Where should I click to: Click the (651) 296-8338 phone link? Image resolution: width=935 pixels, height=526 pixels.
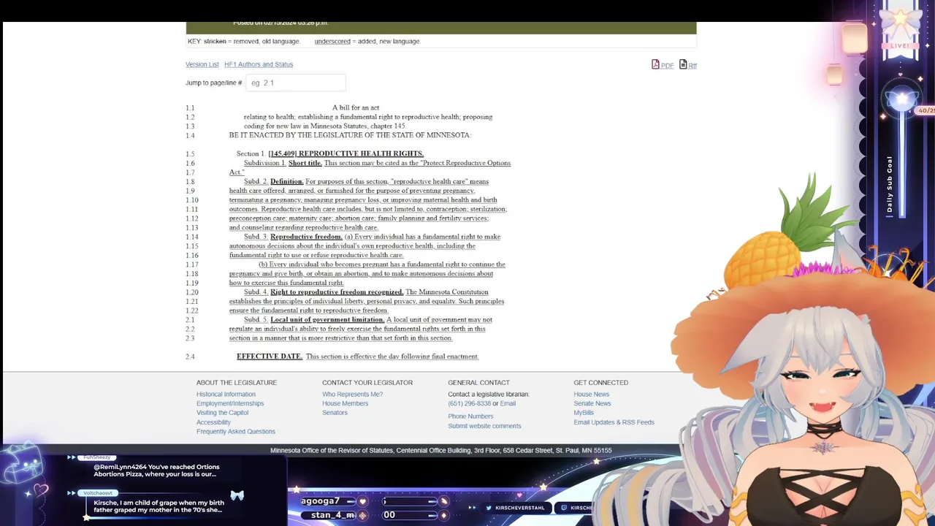tap(469, 403)
